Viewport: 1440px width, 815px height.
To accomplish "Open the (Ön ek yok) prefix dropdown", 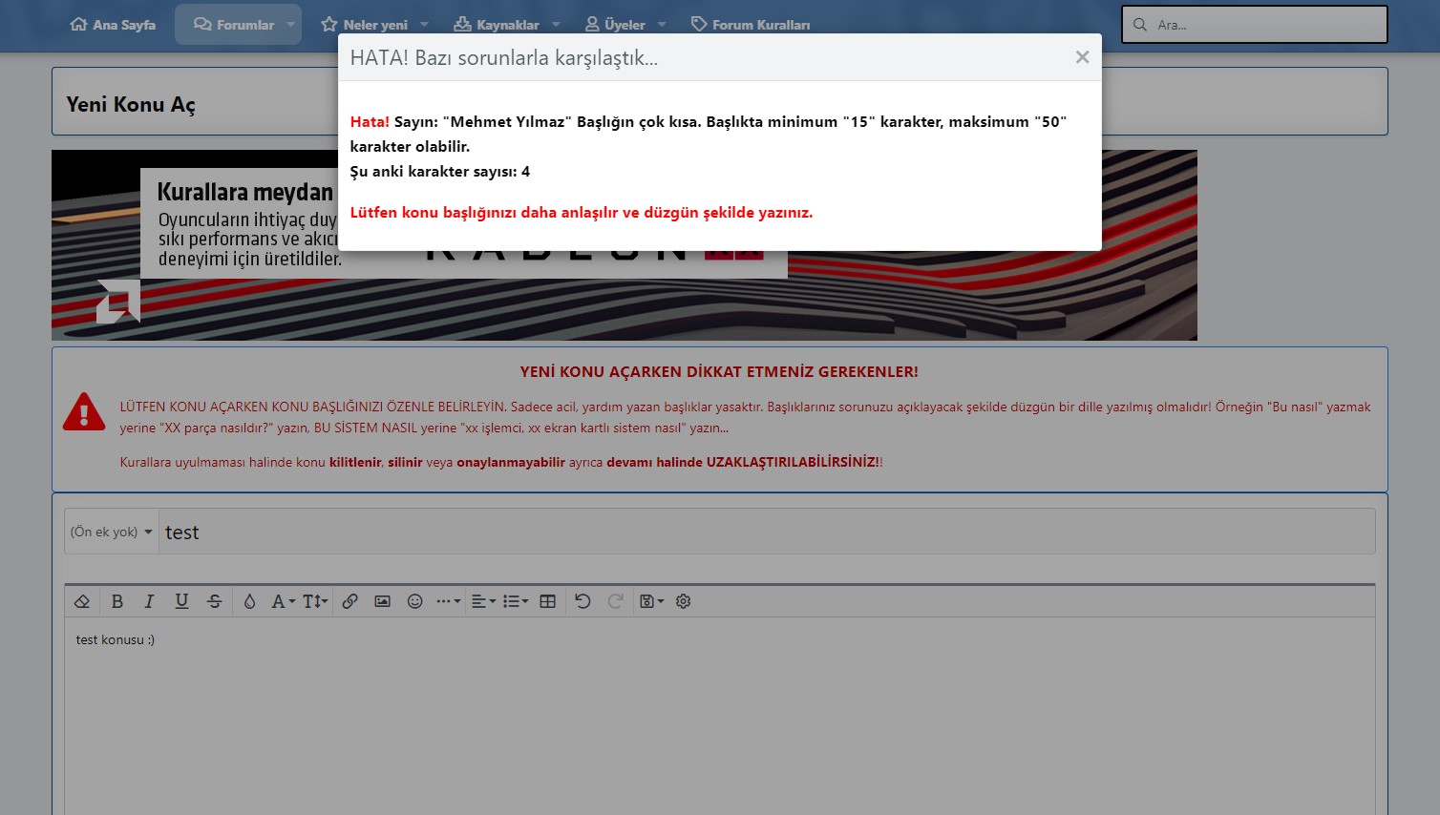I will (x=112, y=532).
